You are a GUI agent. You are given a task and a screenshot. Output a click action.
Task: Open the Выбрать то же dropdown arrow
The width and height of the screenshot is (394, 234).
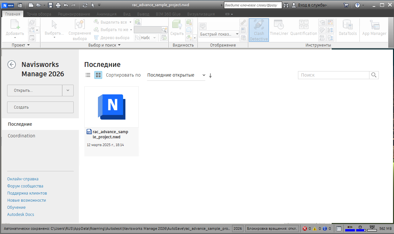(131, 30)
